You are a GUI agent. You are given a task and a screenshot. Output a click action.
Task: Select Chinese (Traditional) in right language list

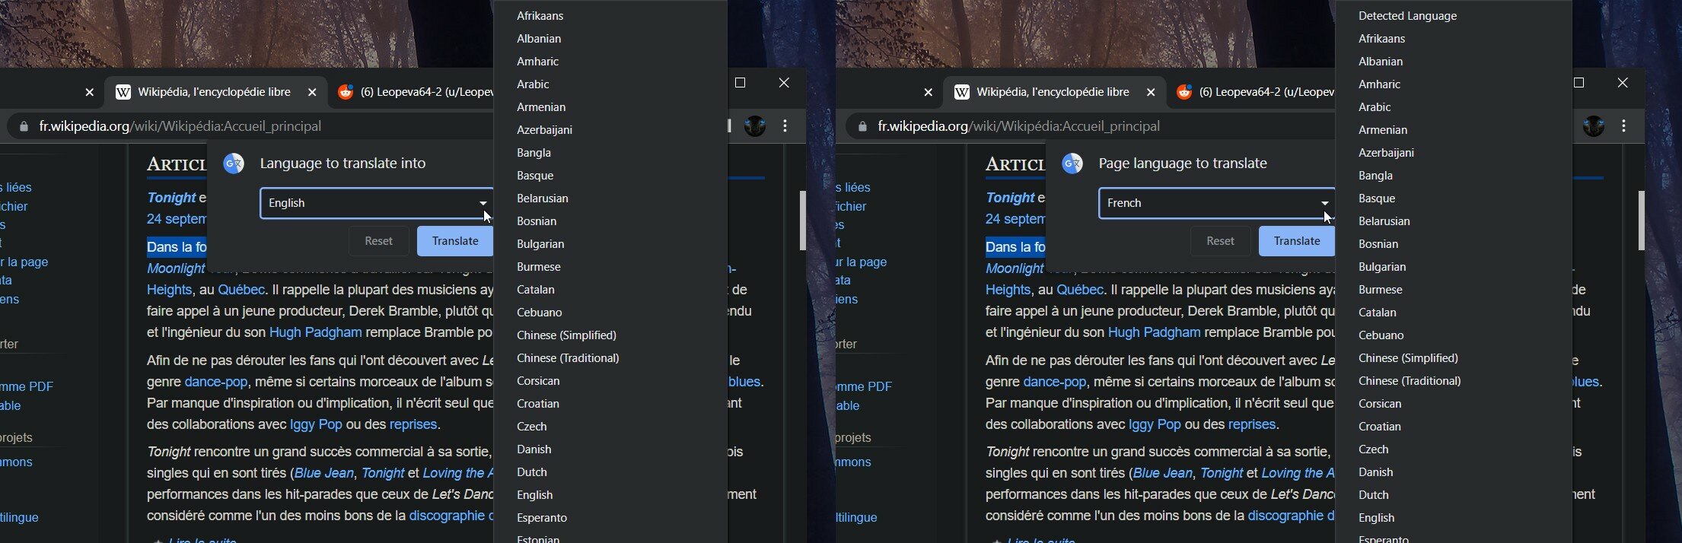pyautogui.click(x=1454, y=381)
